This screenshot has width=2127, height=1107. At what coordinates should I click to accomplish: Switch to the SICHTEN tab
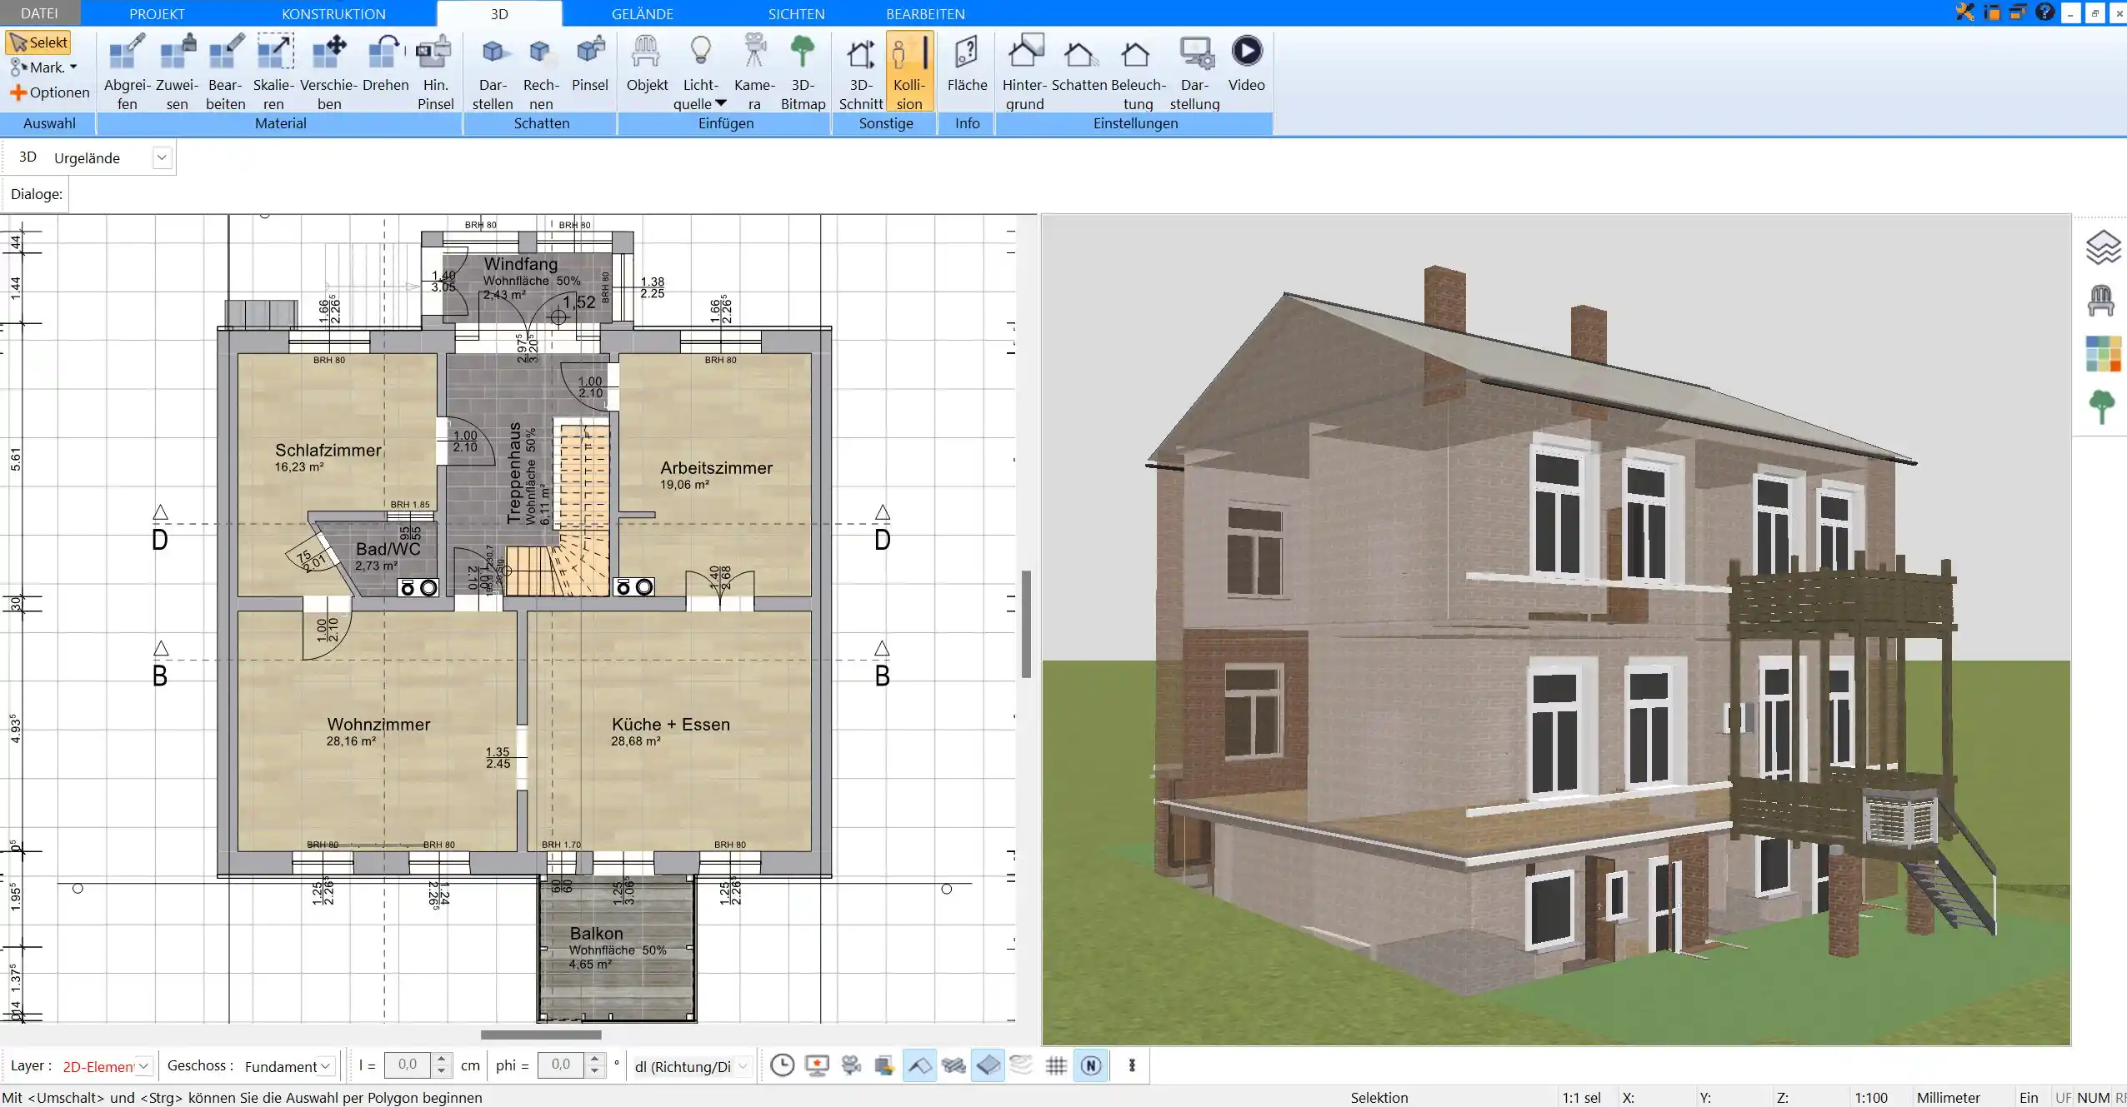click(x=796, y=13)
